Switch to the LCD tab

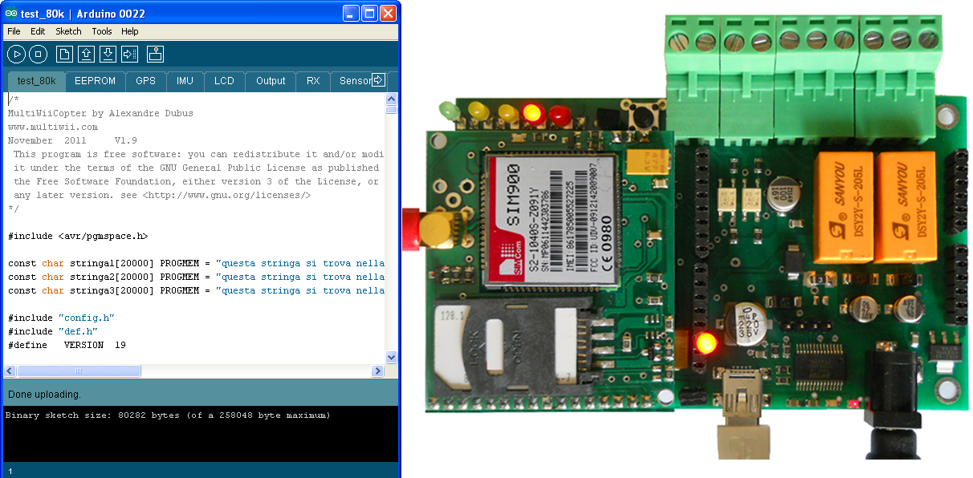click(224, 81)
